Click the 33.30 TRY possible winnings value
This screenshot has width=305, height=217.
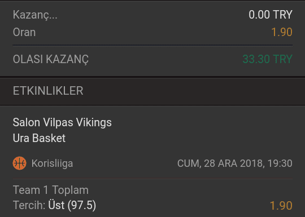coord(268,59)
